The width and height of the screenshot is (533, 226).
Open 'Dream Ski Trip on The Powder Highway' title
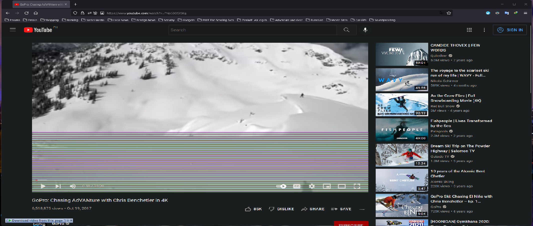pyautogui.click(x=460, y=148)
